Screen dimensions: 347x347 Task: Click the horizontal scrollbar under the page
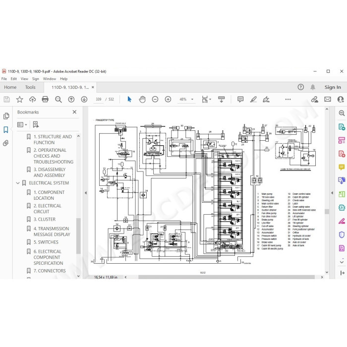(x=227, y=277)
